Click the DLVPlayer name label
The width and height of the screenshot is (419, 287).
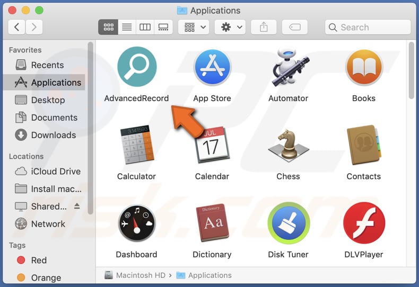click(x=364, y=255)
